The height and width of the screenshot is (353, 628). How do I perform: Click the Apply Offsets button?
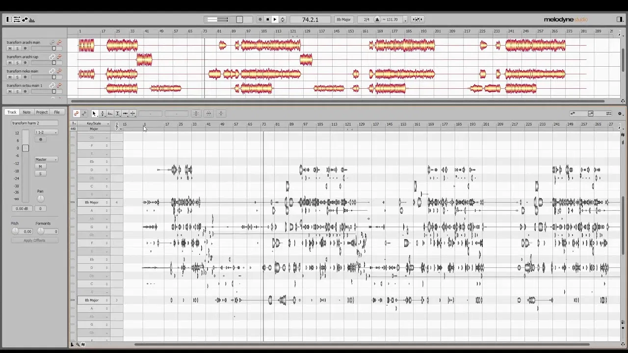tap(34, 240)
